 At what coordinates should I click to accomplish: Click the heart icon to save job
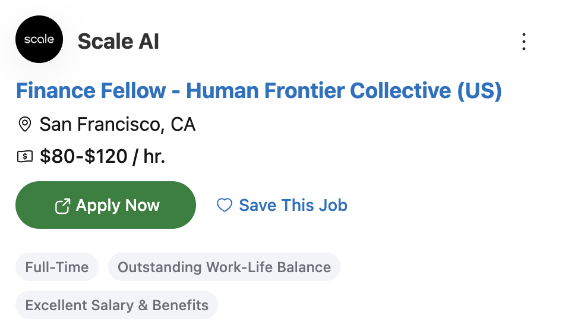coord(224,206)
